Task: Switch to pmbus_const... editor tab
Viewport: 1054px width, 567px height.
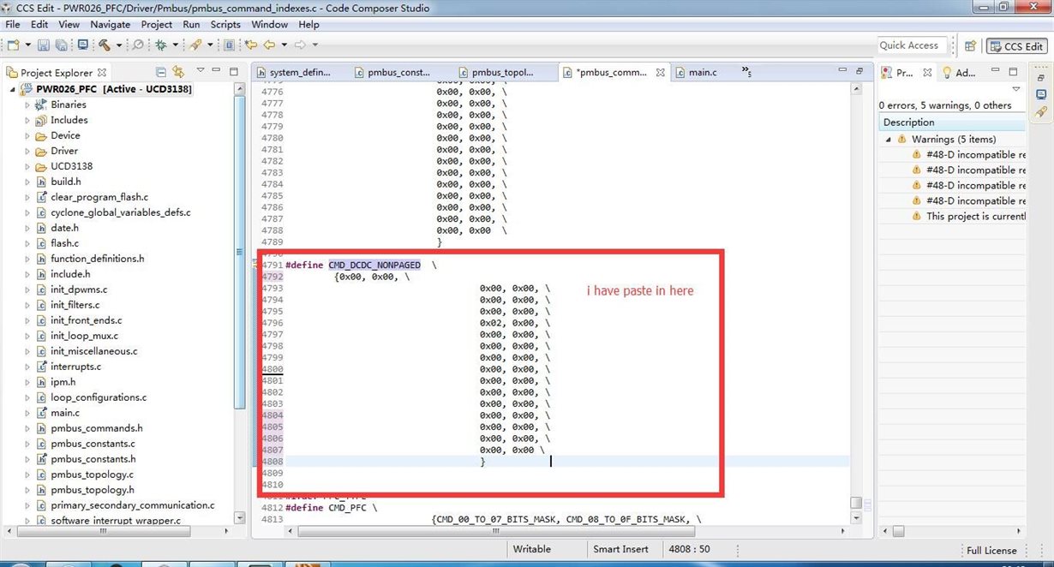Action: pyautogui.click(x=398, y=73)
